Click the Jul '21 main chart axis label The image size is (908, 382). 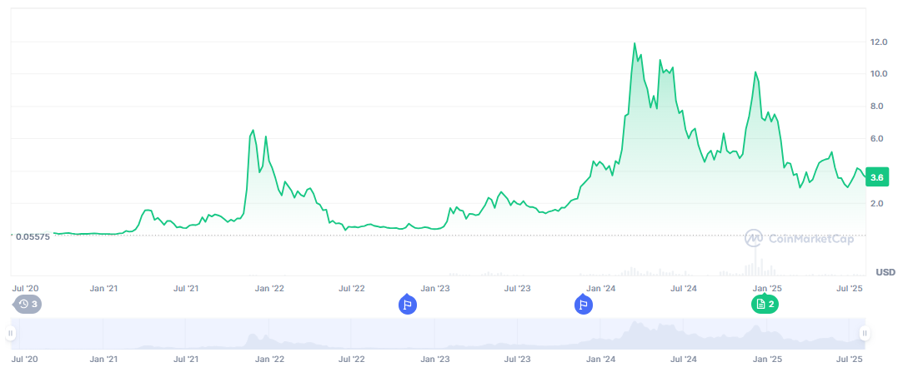pos(187,288)
